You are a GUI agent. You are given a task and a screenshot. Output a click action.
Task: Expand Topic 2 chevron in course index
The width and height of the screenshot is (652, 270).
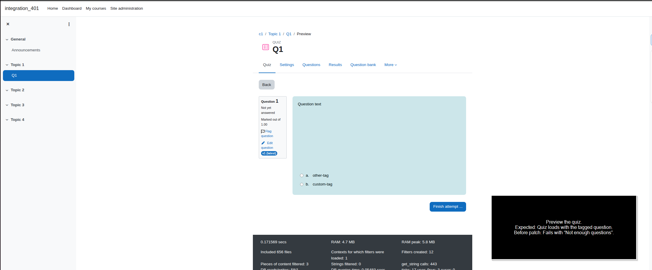click(x=7, y=90)
